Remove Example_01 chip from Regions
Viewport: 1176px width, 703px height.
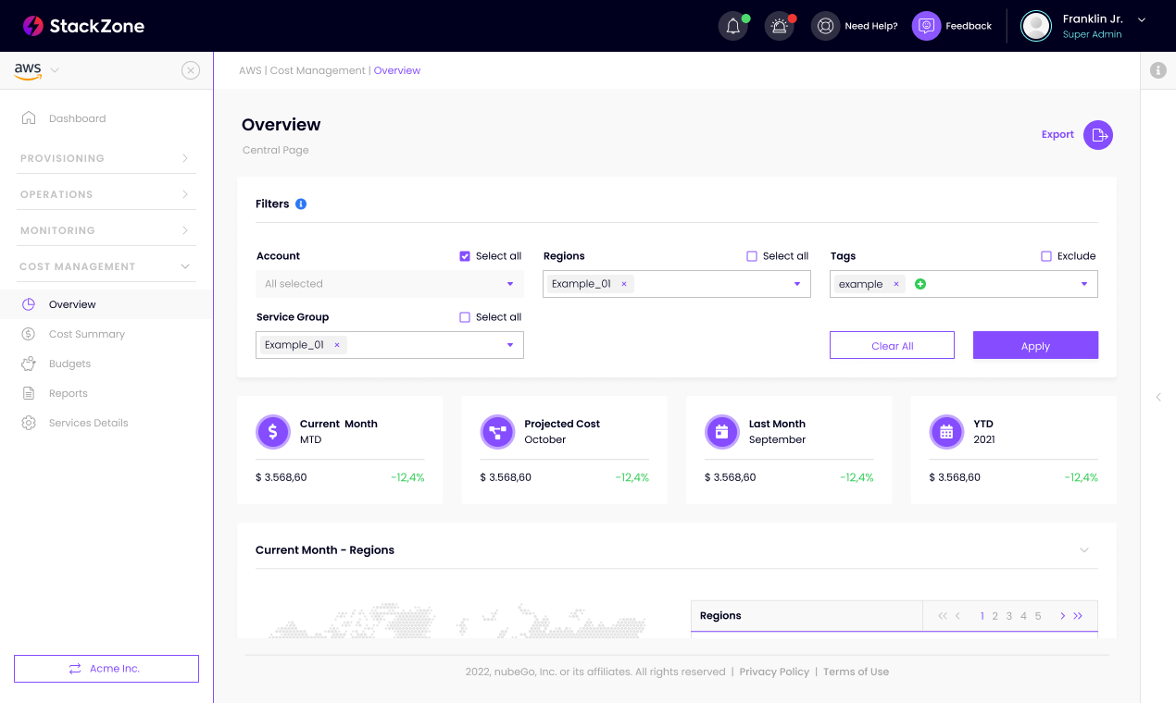click(624, 284)
